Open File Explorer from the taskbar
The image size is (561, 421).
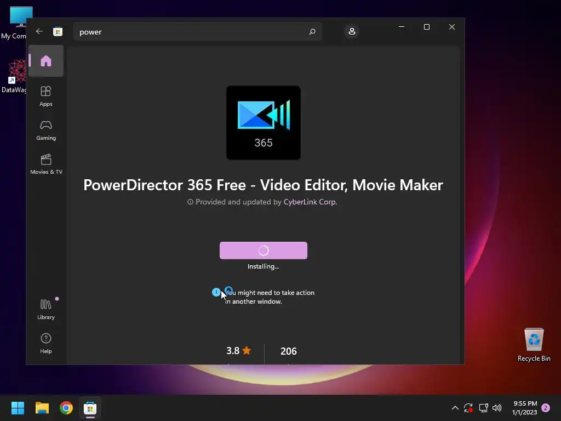click(x=42, y=408)
